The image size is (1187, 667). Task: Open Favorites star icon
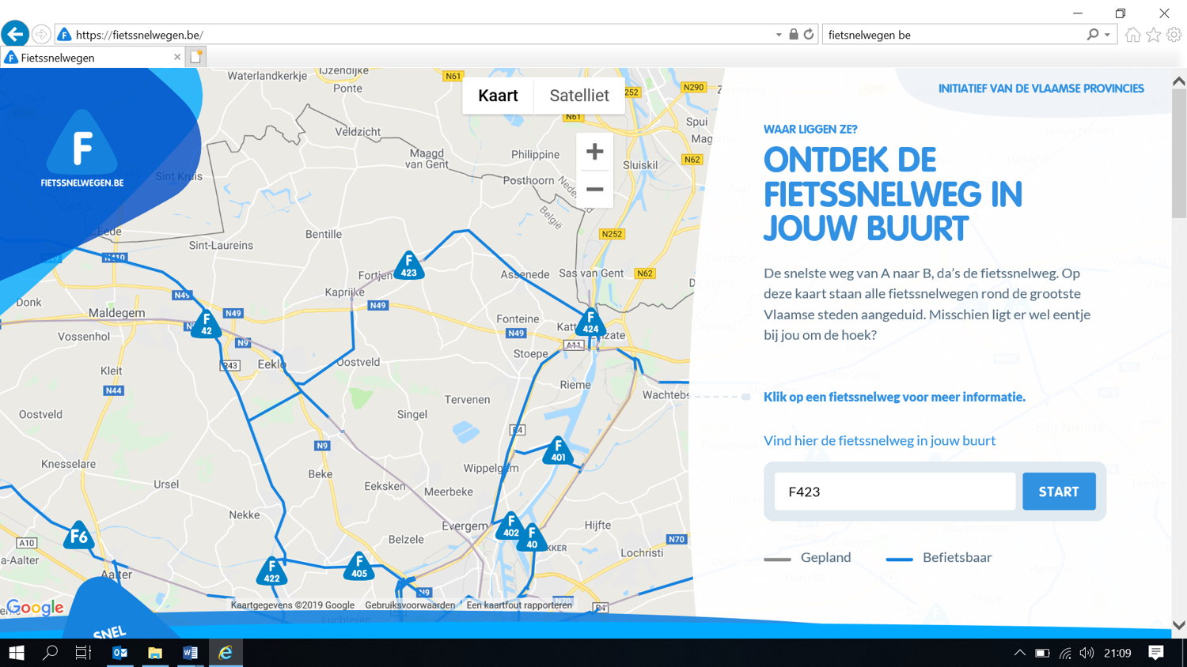pos(1154,35)
